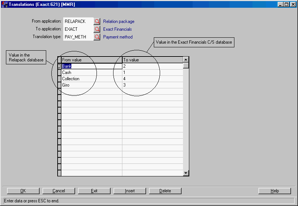
Task: Click the 'To application:' label
Action: point(48,29)
